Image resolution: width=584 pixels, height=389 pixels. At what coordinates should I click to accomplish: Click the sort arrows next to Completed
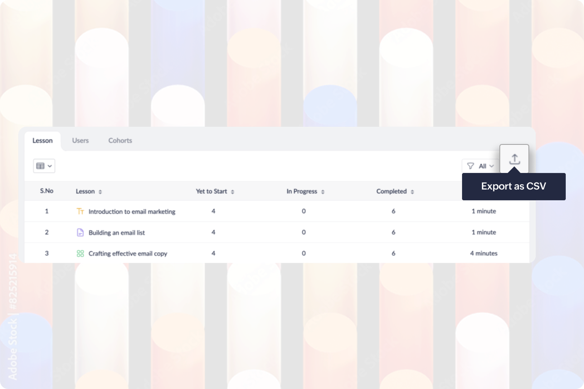(x=412, y=191)
